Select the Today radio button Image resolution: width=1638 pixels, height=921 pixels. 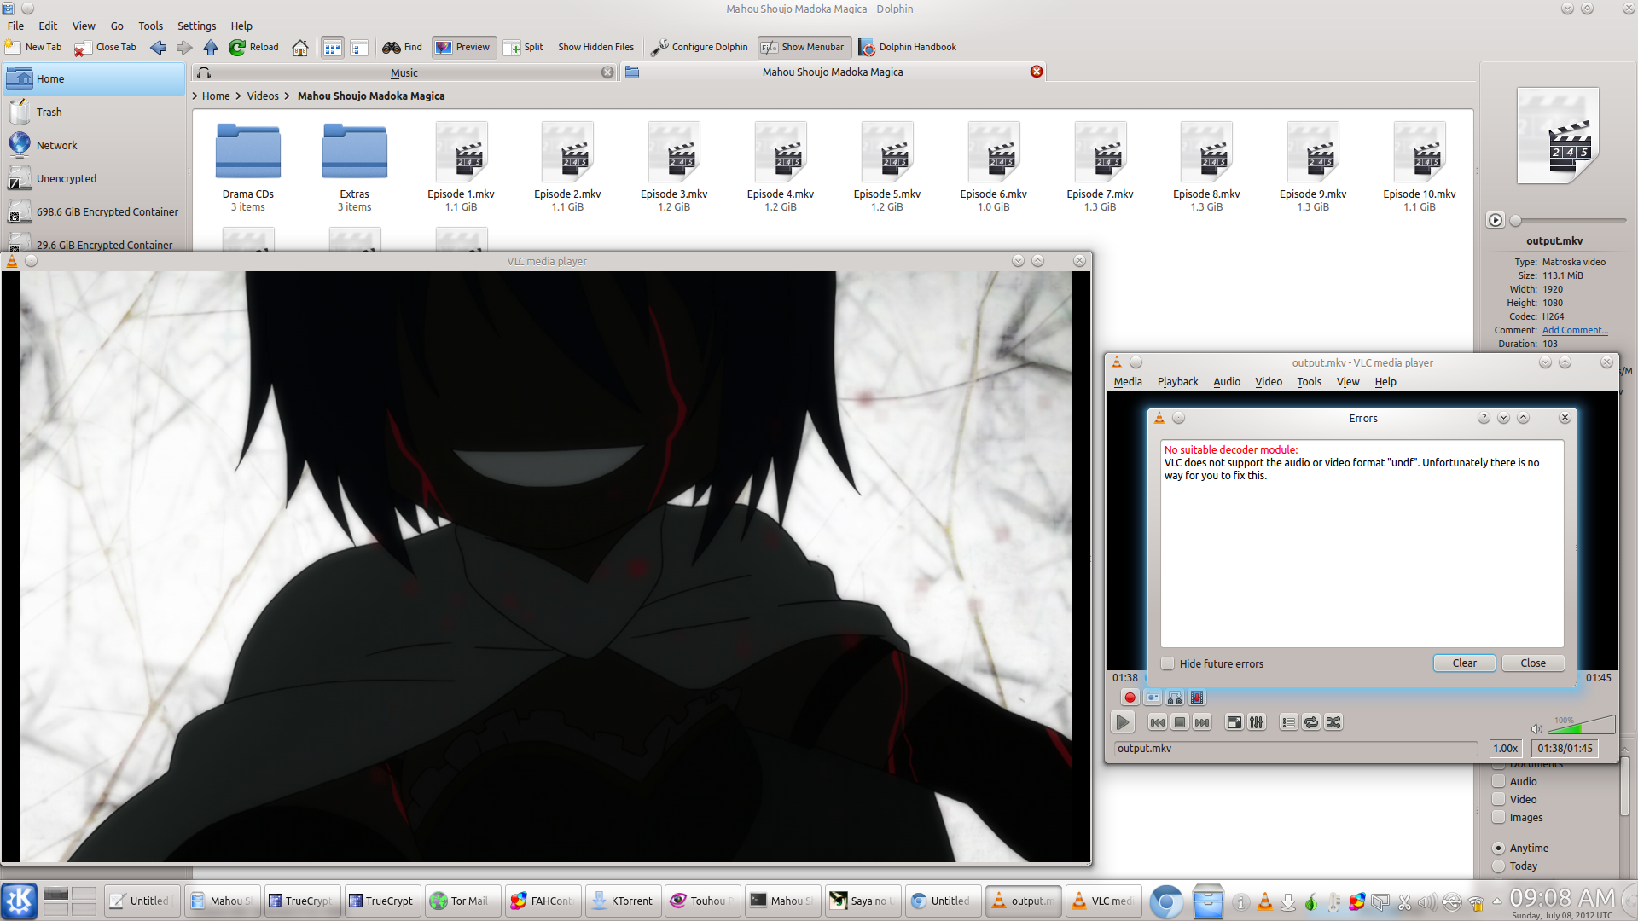1498,866
